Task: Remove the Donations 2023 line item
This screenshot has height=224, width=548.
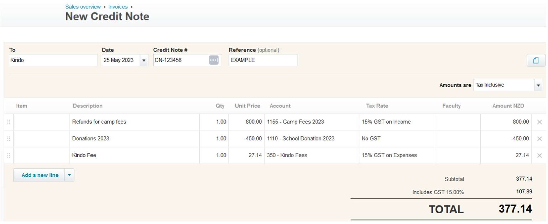Action: click(539, 139)
